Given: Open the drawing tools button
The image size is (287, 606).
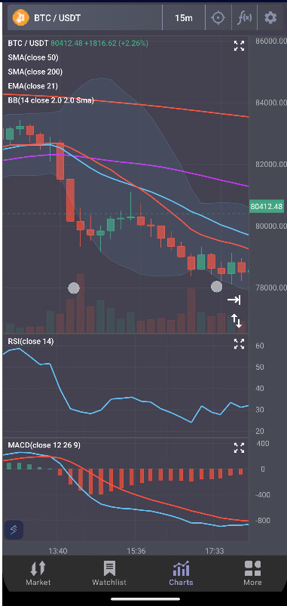Looking at the screenshot, I should tap(14, 530).
